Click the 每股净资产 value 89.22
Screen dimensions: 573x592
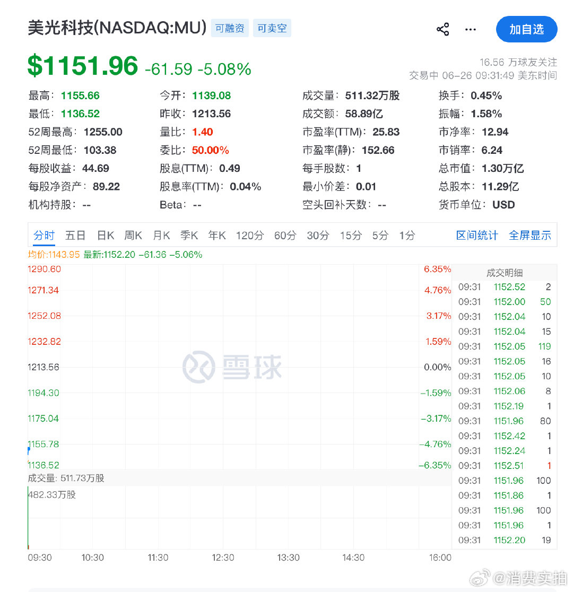pyautogui.click(x=106, y=186)
